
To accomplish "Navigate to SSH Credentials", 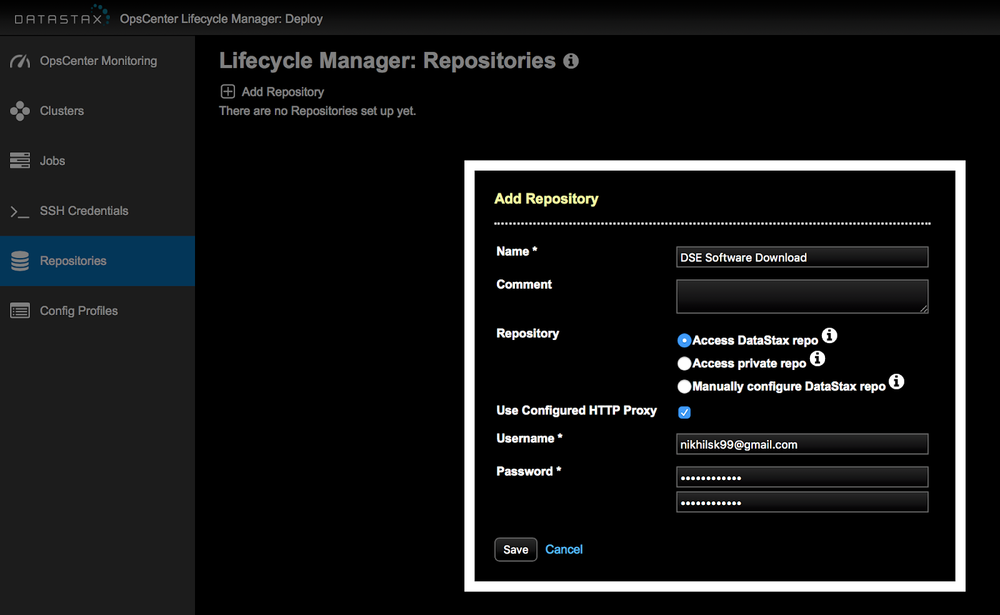I will pos(97,211).
